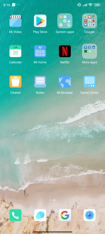Open the Notes app

[40, 82]
